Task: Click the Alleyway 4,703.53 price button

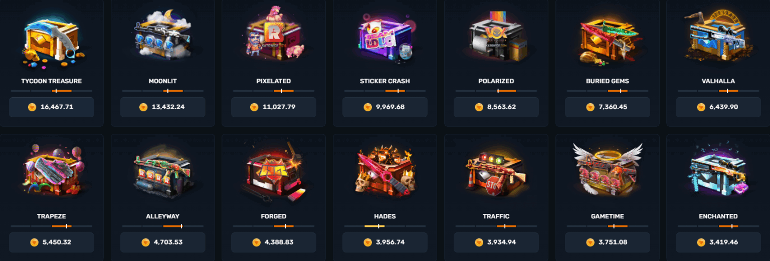Action: (x=162, y=242)
